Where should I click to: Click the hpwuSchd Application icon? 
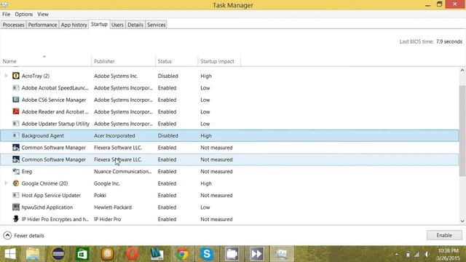pos(16,207)
